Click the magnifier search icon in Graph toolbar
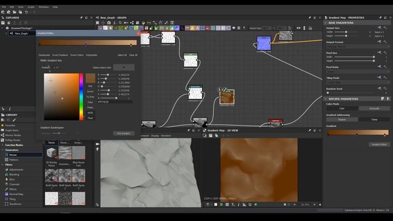393x221 pixels. click(120, 23)
